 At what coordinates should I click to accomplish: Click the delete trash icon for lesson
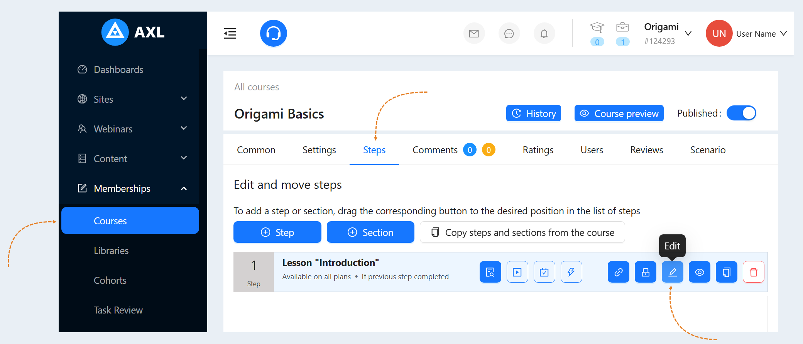(753, 272)
